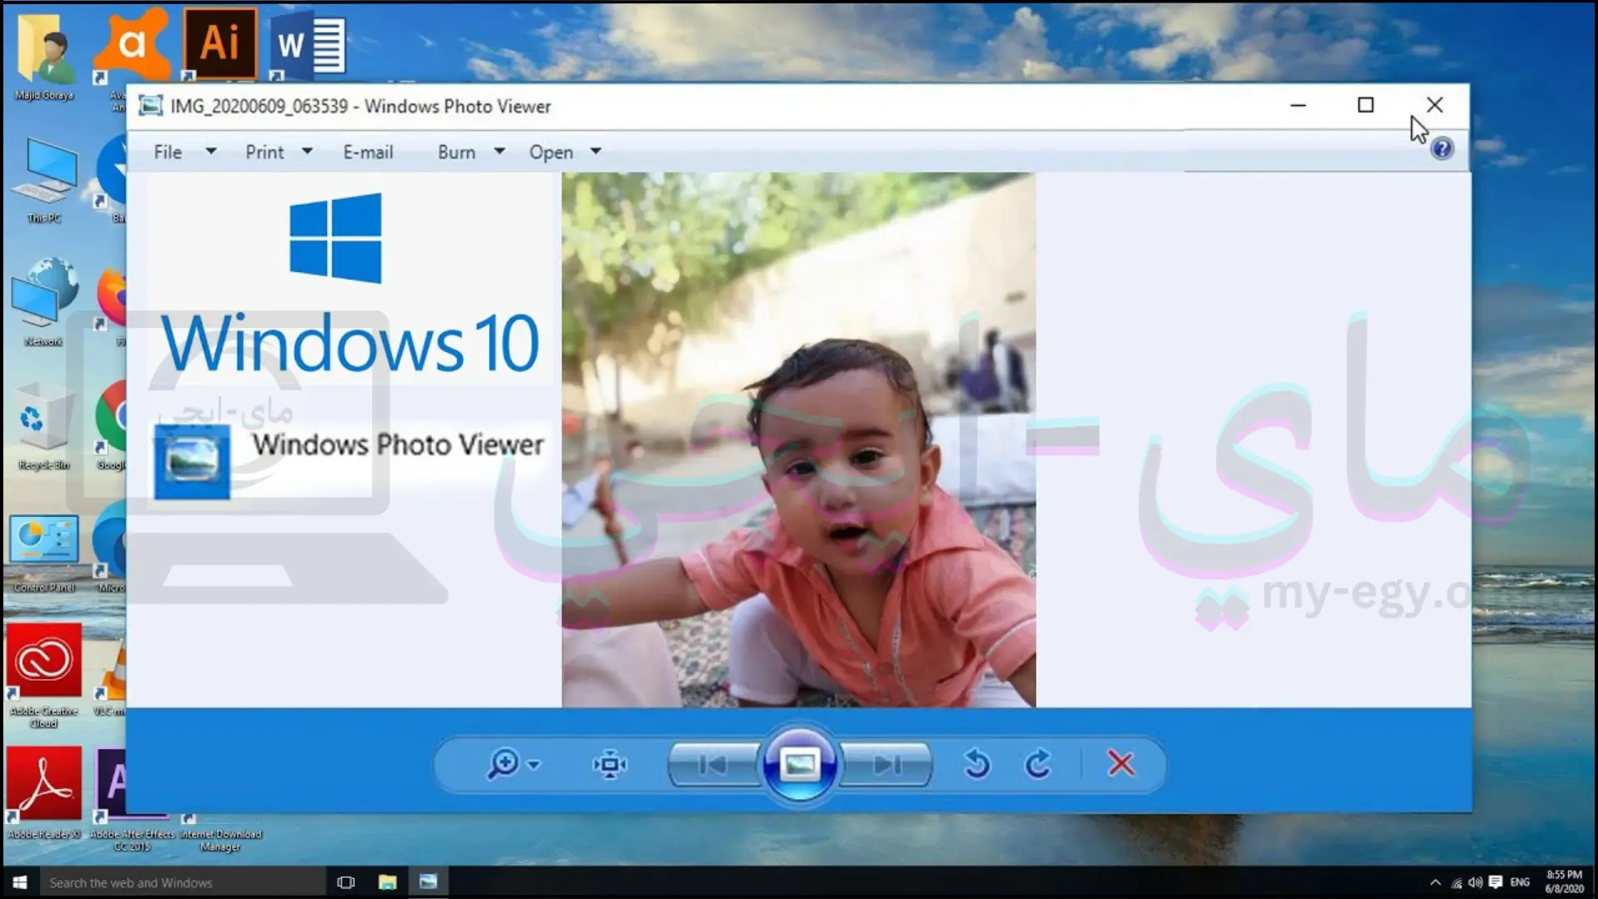Open the Adobe Illustrator desktop shortcut
1598x899 pixels.
[x=220, y=44]
